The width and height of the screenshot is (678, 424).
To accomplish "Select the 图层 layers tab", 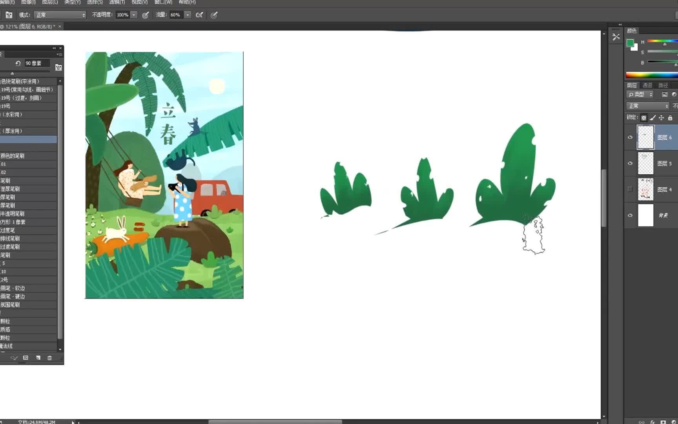I will click(632, 85).
